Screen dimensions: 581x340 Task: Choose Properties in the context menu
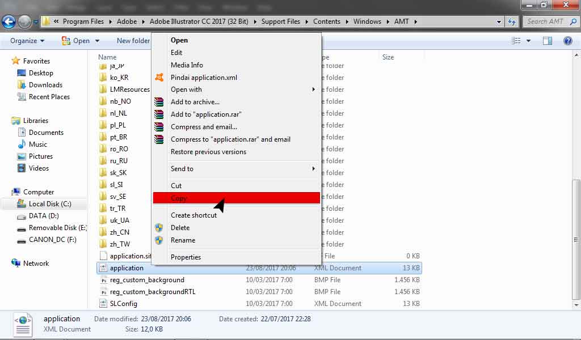point(237,257)
